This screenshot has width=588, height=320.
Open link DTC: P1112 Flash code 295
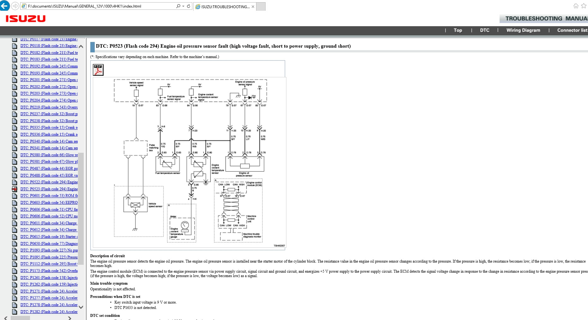[x=49, y=264]
